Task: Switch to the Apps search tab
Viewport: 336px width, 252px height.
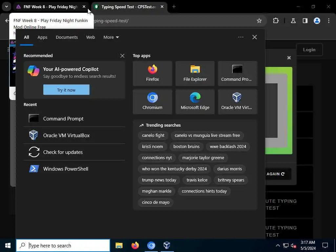Action: point(42,37)
